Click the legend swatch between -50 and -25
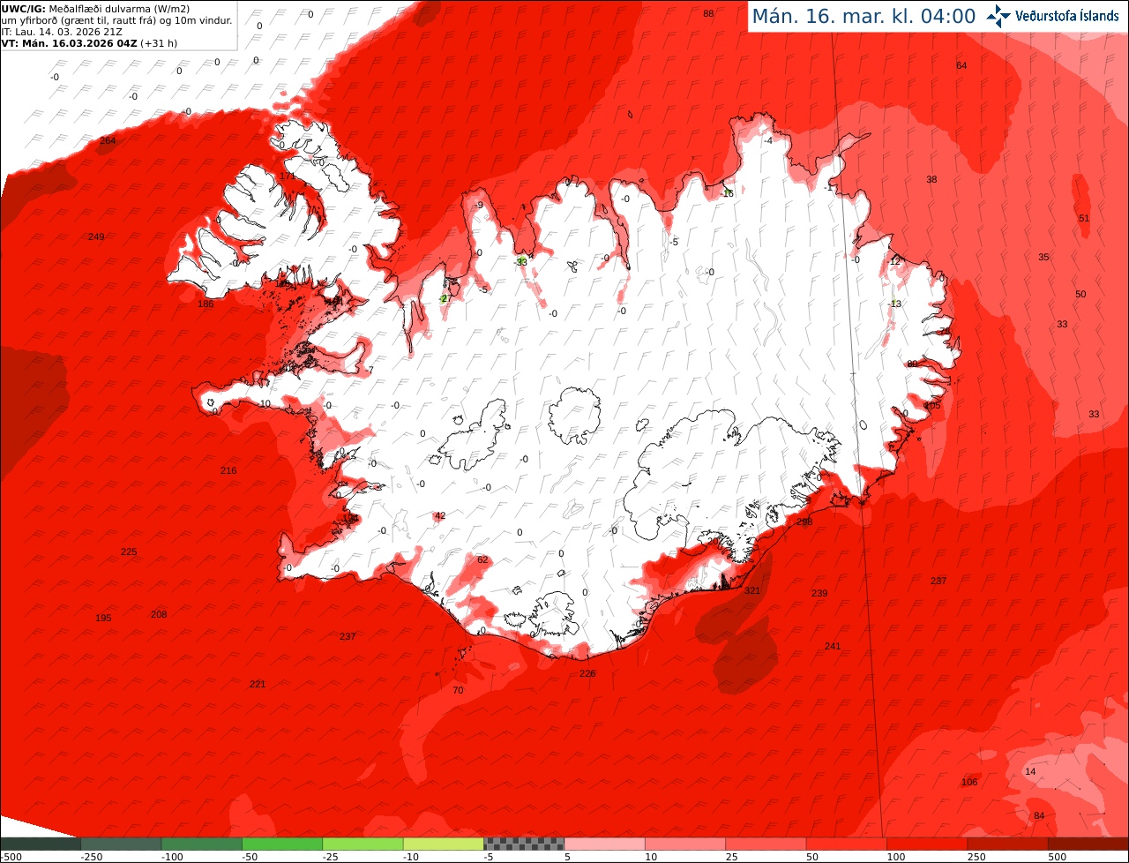Screen dimensions: 1129x863 pyautogui.click(x=282, y=844)
